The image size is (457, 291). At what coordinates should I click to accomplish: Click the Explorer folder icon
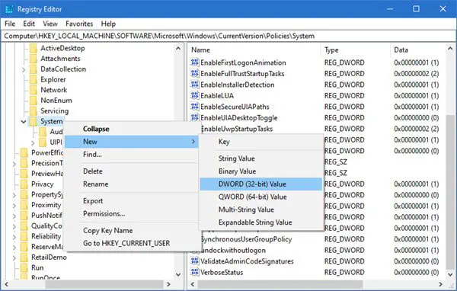[34, 79]
